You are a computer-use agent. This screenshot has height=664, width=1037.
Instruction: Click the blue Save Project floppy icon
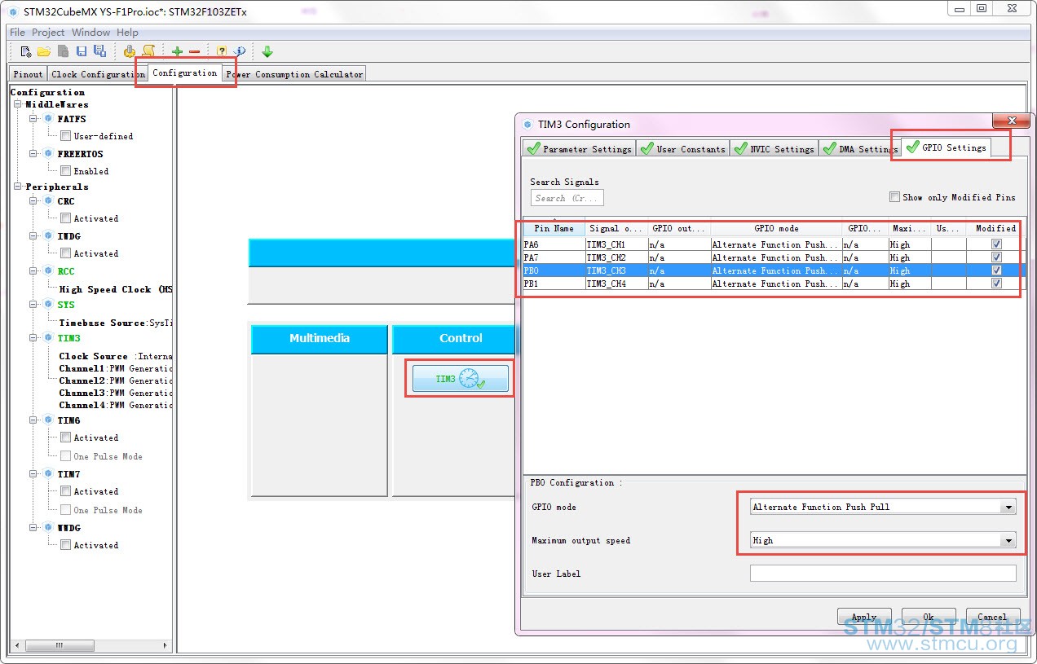[82, 51]
